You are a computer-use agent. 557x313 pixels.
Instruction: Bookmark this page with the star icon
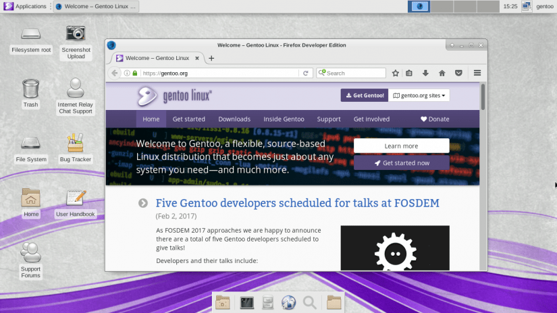396,73
